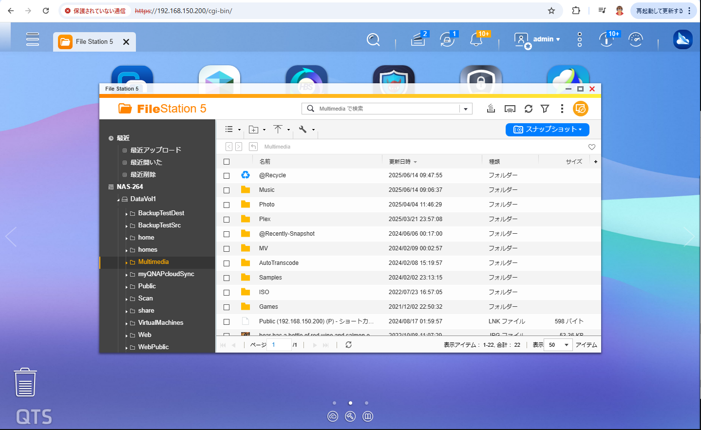Screen dimensions: 701x430
Task: Refresh File Station with circular arrows icon
Action: [529, 109]
